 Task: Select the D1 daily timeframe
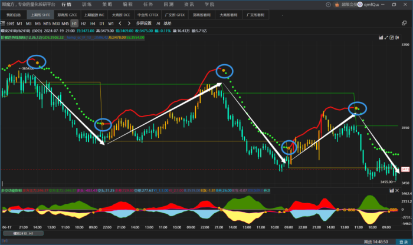pyautogui.click(x=101, y=23)
